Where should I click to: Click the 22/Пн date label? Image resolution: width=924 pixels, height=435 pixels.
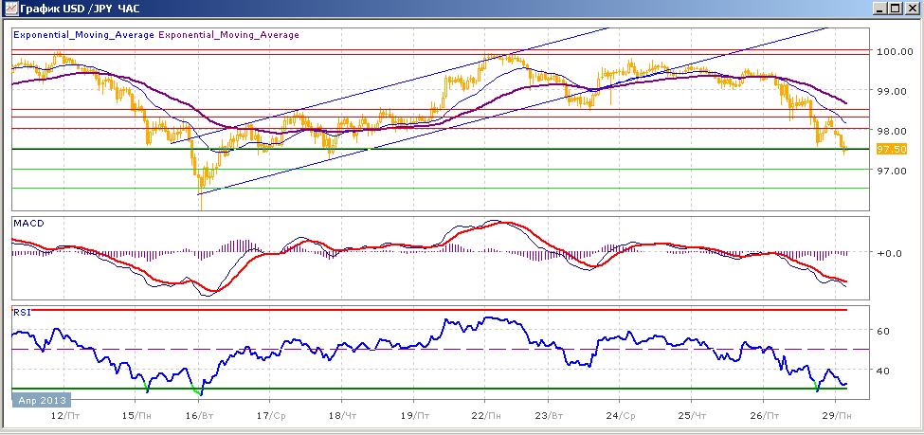point(484,415)
